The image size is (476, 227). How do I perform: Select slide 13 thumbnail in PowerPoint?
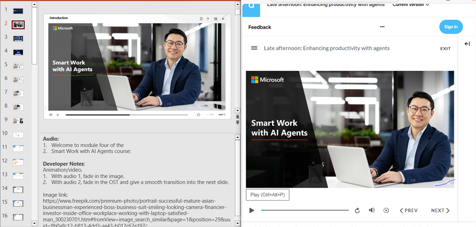(18, 176)
